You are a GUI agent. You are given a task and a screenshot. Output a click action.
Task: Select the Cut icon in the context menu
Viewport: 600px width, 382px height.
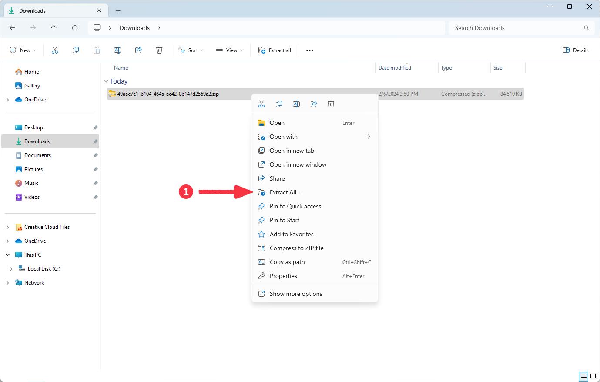pos(261,104)
